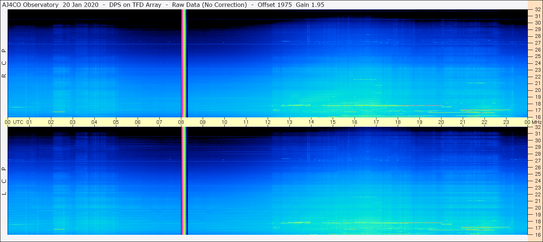Select the 02 hour time marker
Screen dimensions: 543x242
click(51, 122)
